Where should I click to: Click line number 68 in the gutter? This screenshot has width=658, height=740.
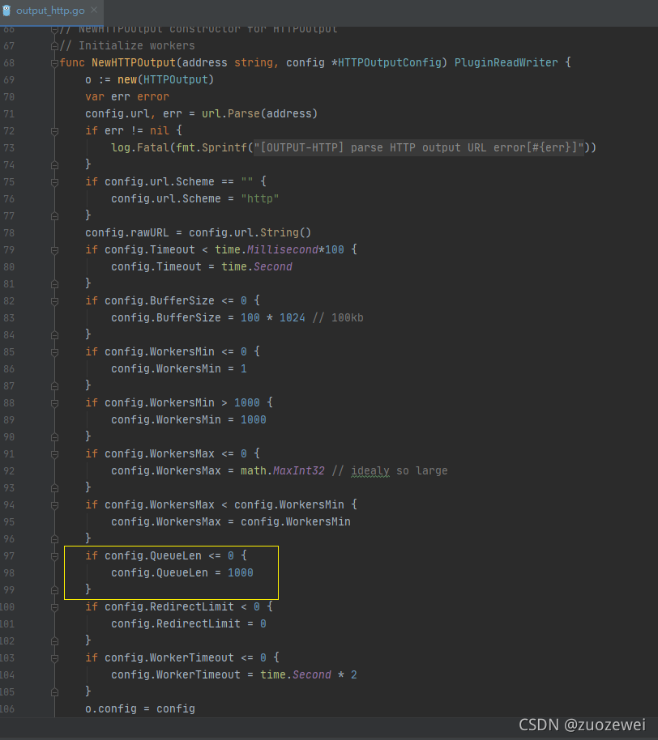(x=9, y=63)
